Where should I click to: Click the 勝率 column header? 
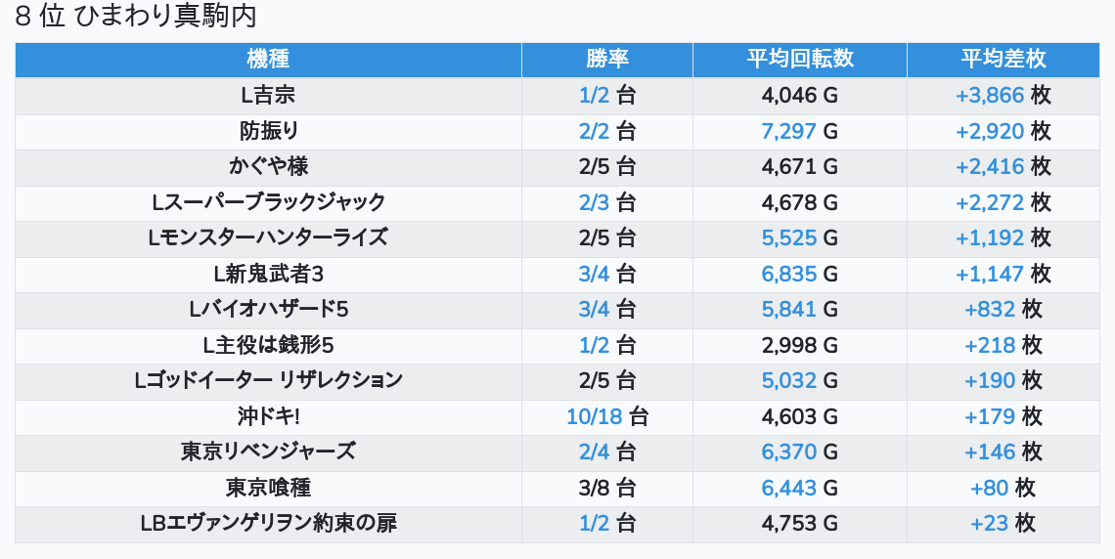click(x=606, y=59)
